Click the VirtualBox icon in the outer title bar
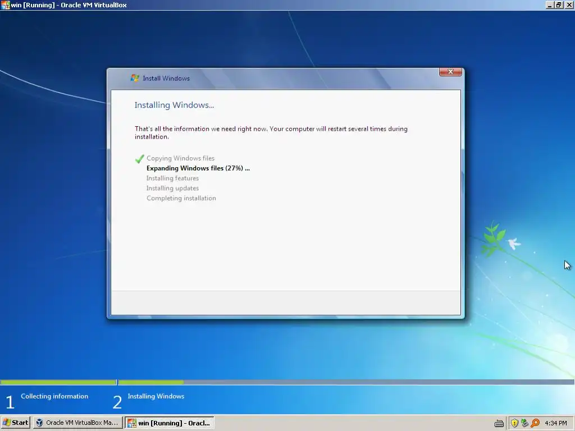The width and height of the screenshot is (575, 431). pyautogui.click(x=5, y=5)
